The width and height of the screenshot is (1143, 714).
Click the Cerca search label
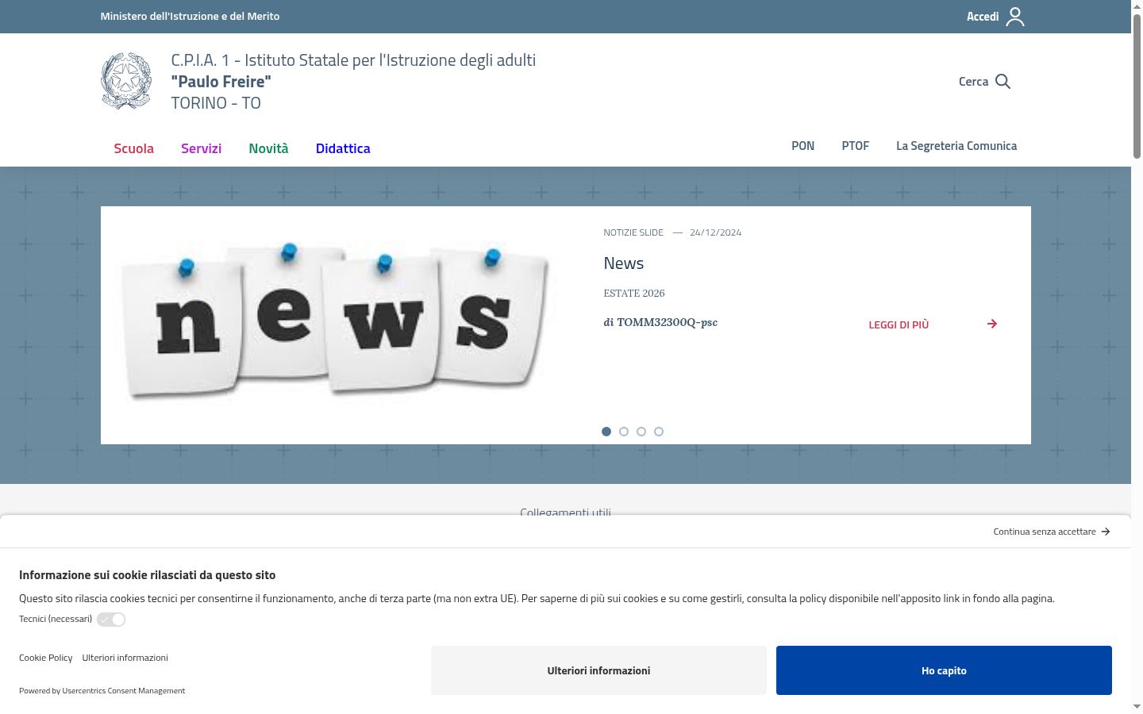coord(973,82)
